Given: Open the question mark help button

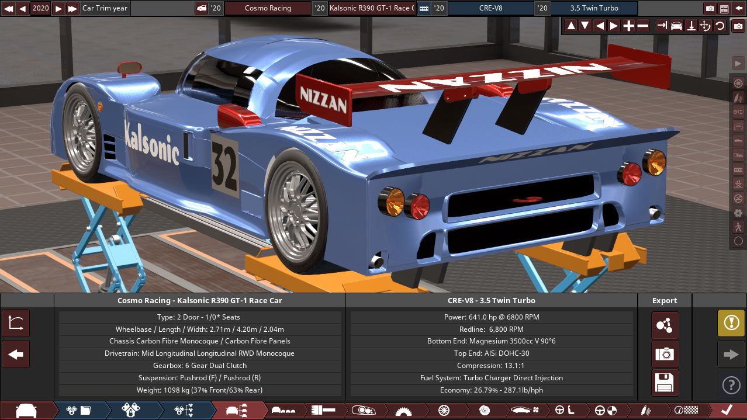Looking at the screenshot, I should pos(731,385).
